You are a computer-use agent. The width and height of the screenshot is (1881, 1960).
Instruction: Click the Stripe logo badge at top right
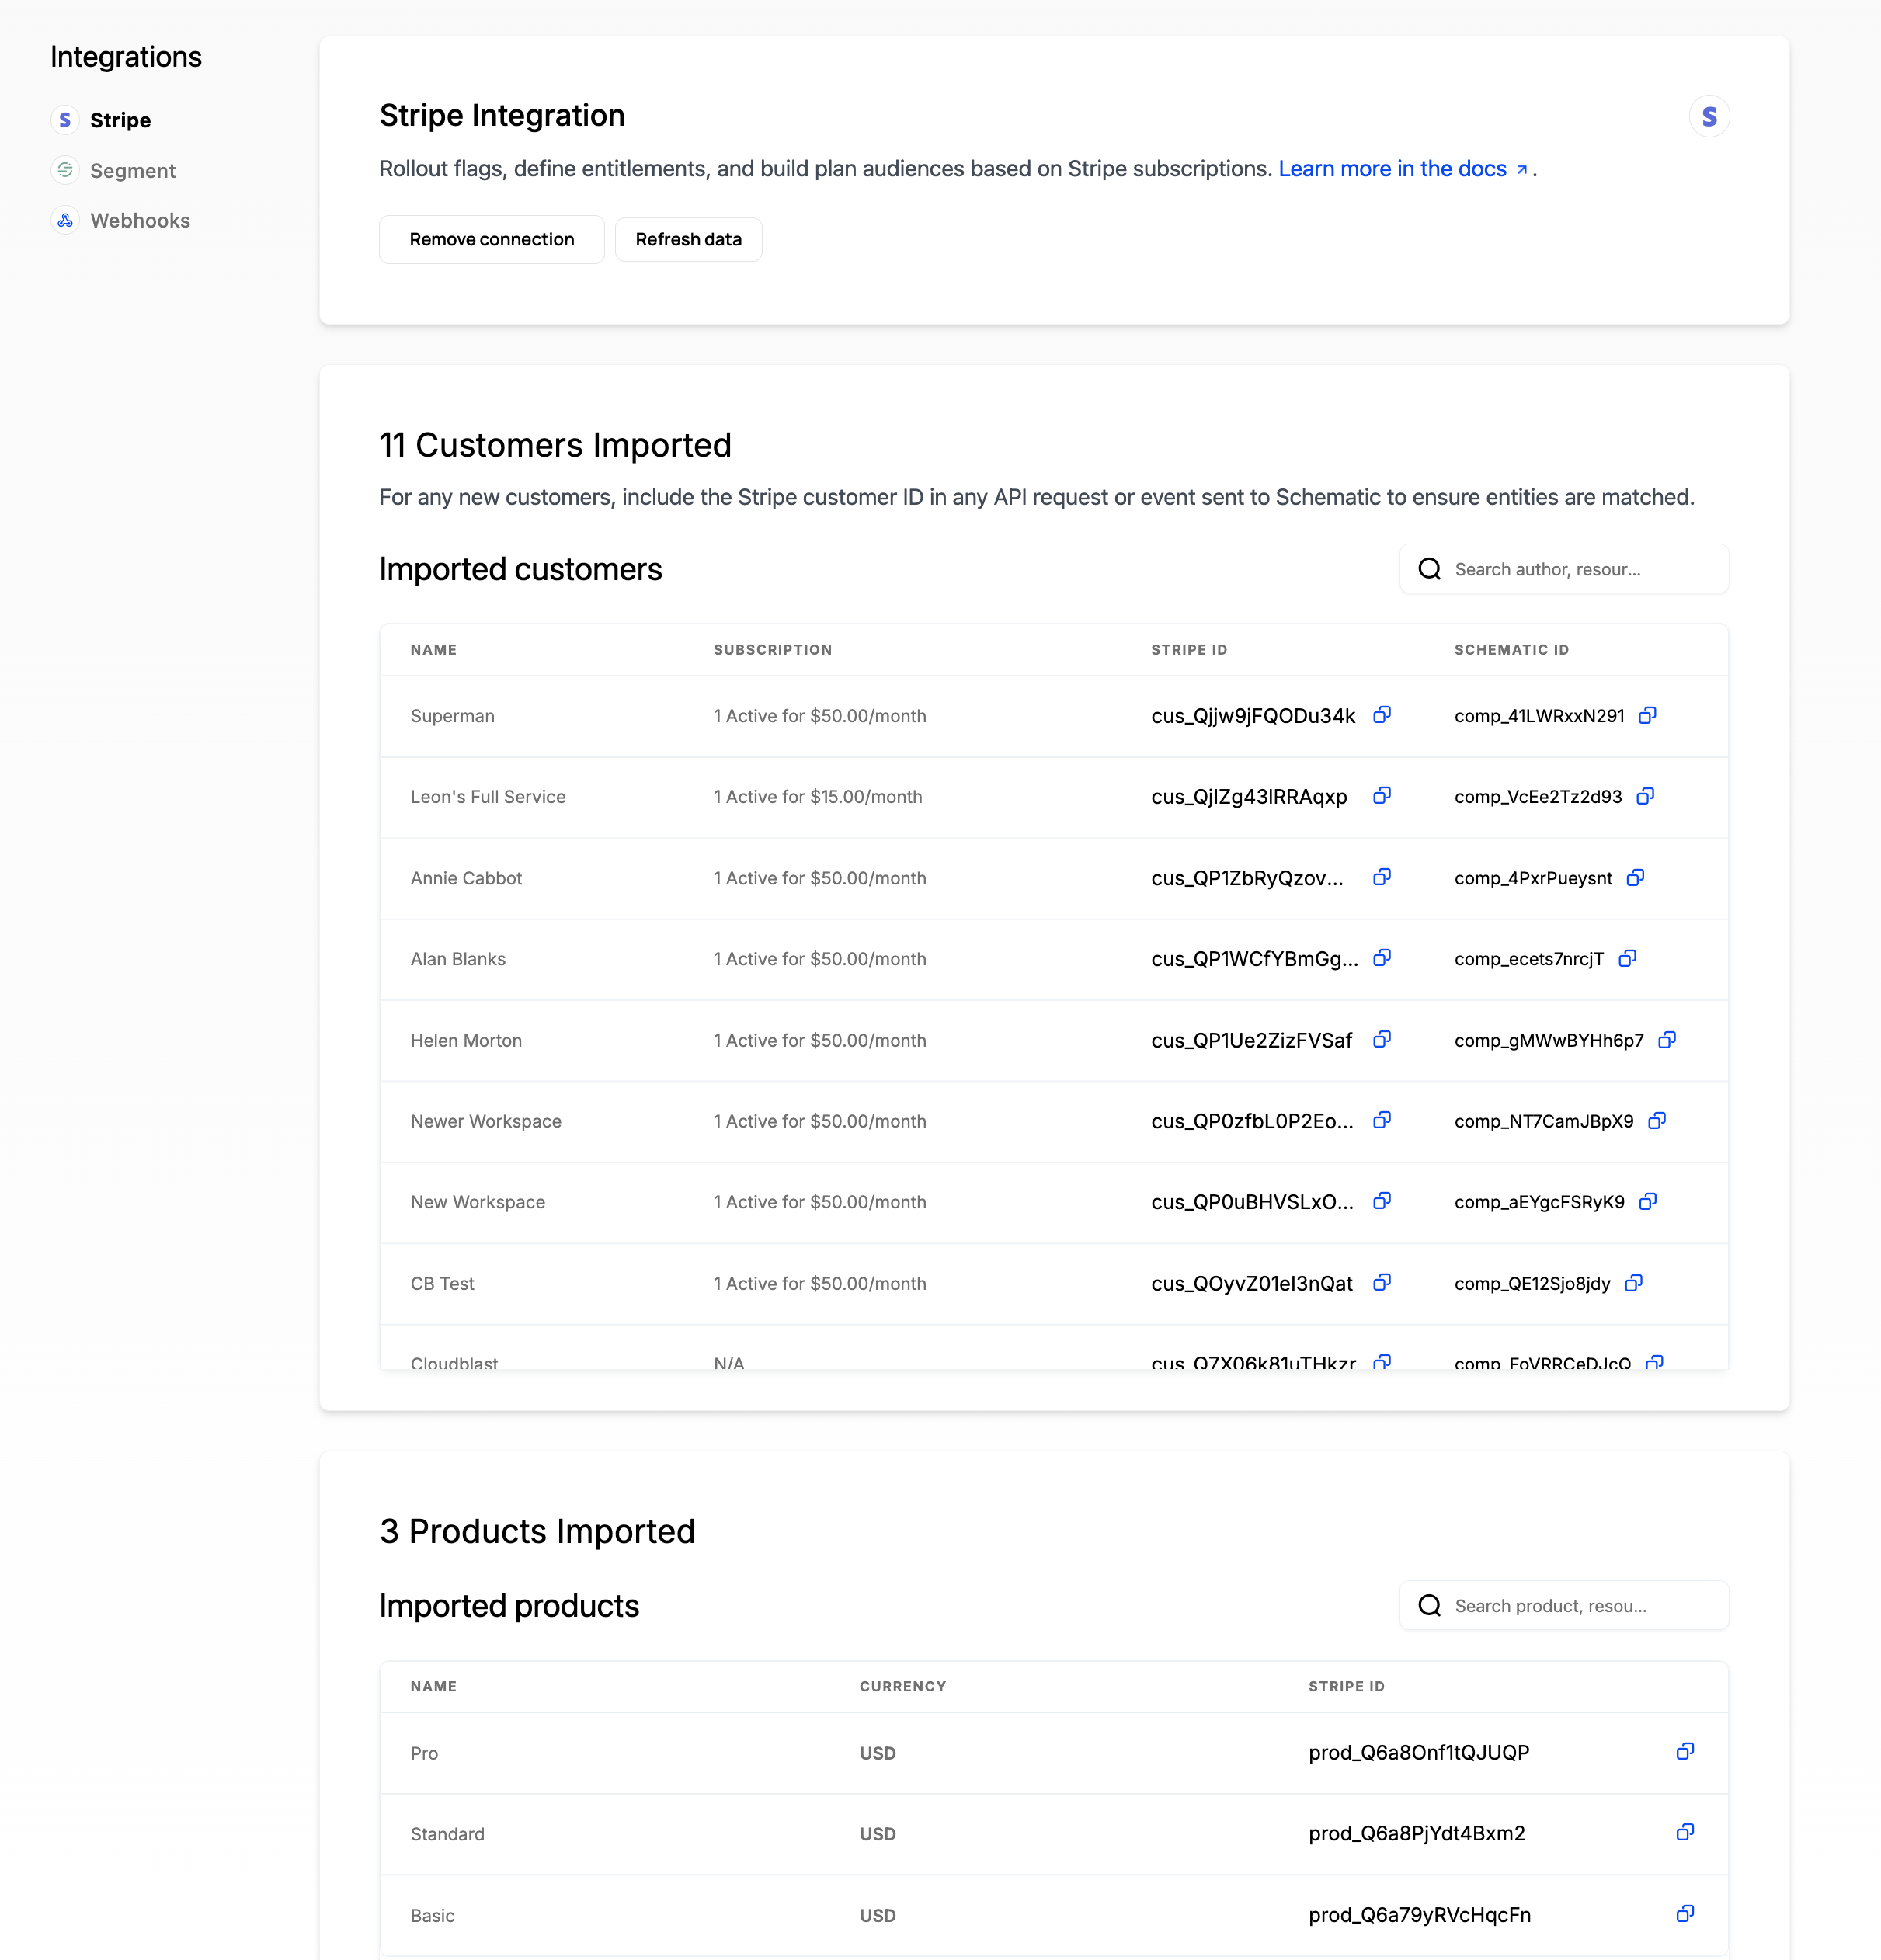pyautogui.click(x=1709, y=116)
